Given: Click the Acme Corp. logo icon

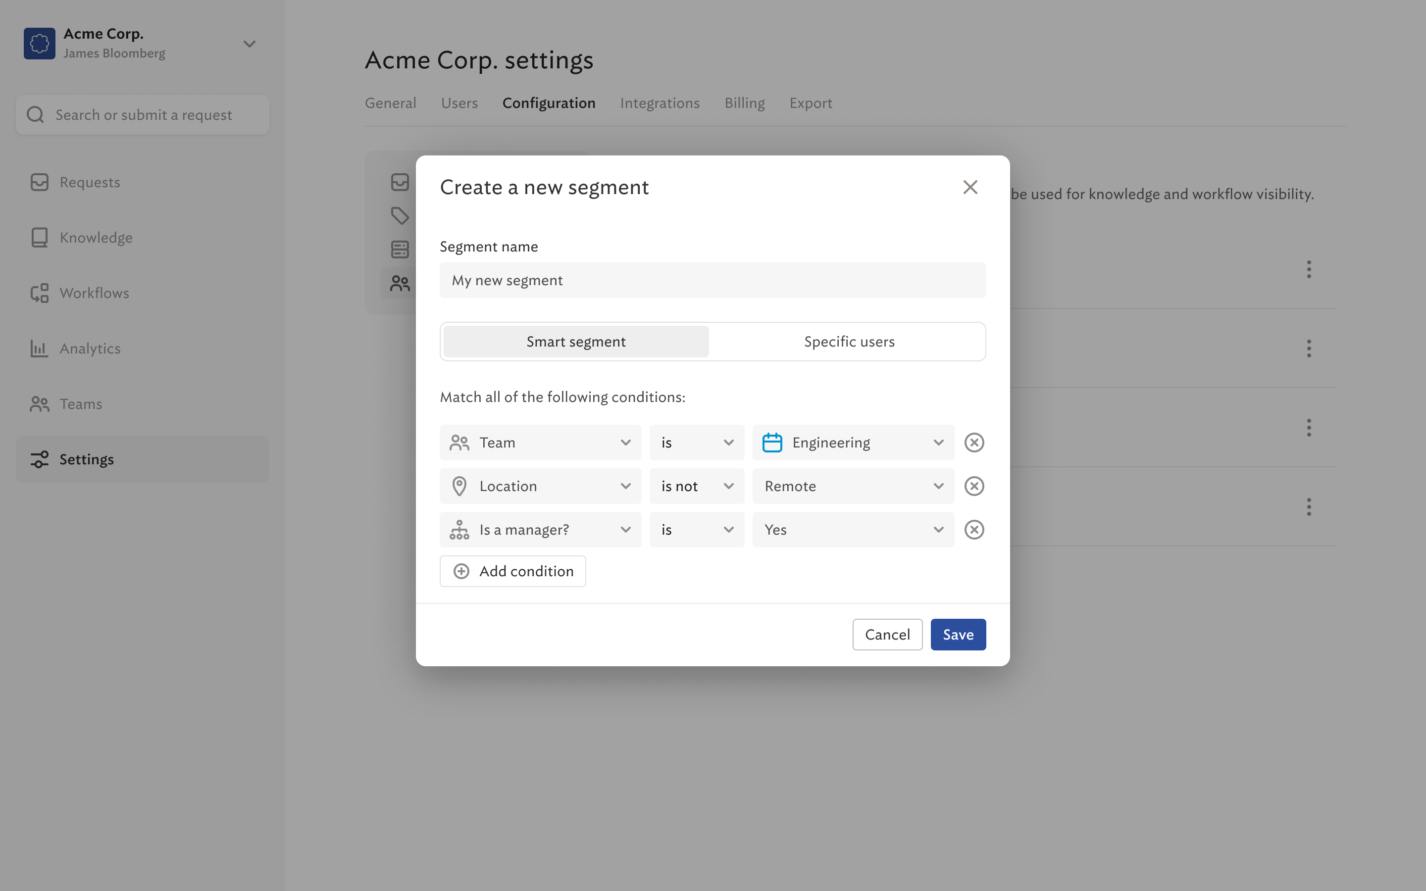Looking at the screenshot, I should (x=40, y=44).
